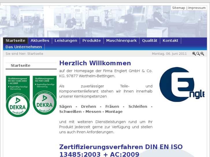This screenshot has width=210, height=157.
Task: Click the workshop header banner image
Action: 103,21
